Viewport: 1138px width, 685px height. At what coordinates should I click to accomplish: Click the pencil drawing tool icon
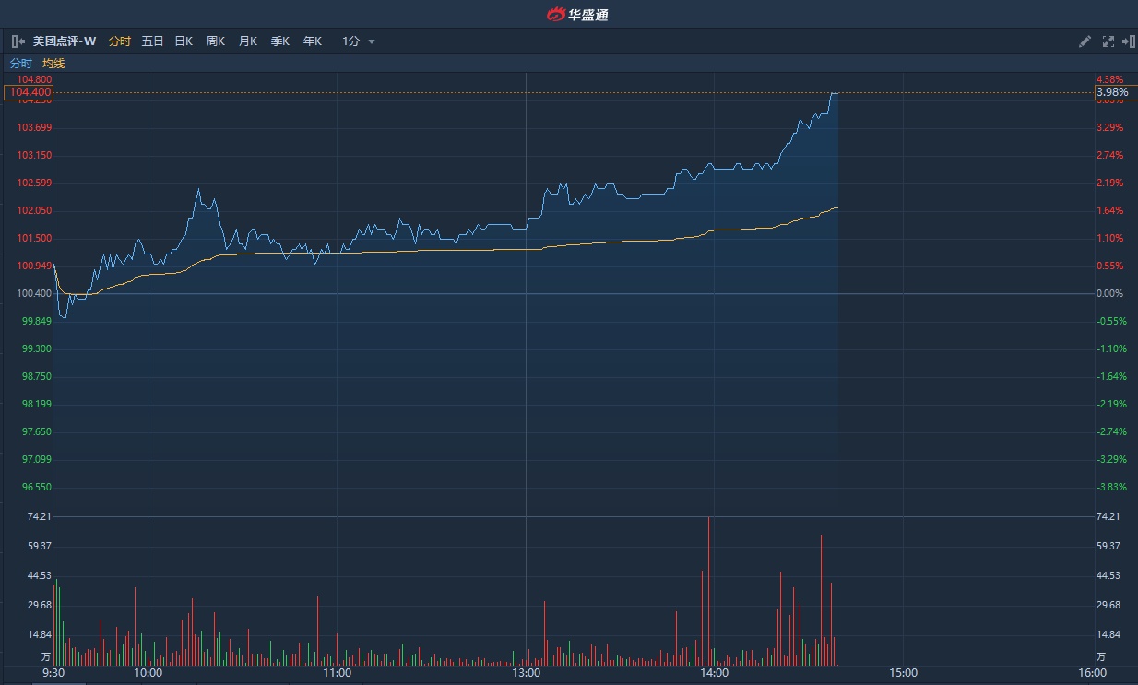[x=1085, y=41]
